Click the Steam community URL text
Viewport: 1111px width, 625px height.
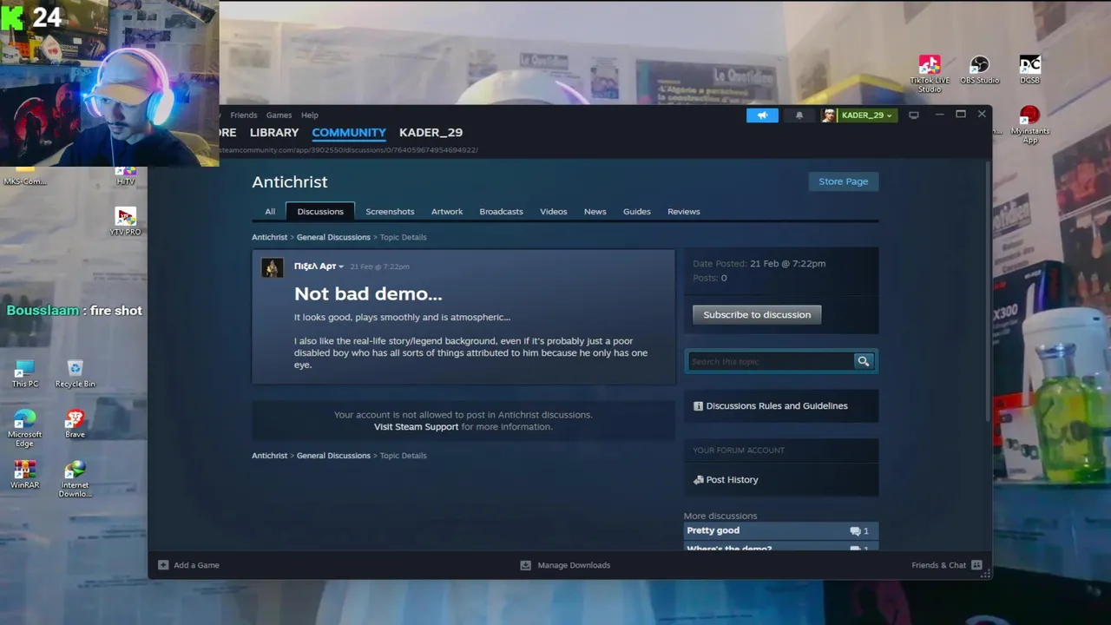(347, 150)
